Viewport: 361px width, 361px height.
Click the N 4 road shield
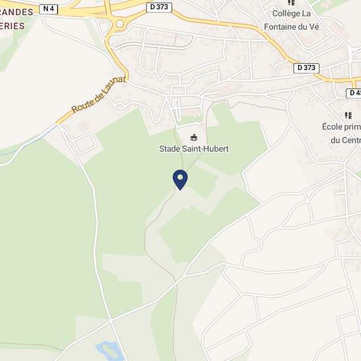49,9
